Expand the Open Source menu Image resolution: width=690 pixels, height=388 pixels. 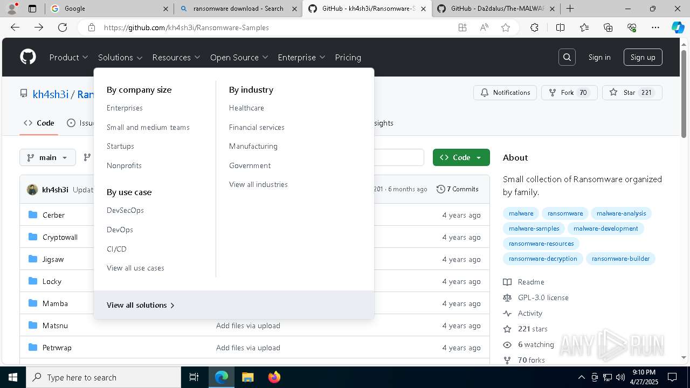click(239, 57)
